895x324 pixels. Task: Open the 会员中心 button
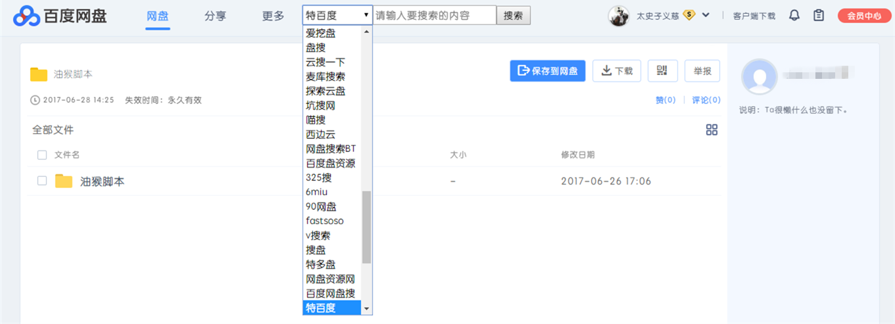pyautogui.click(x=865, y=16)
